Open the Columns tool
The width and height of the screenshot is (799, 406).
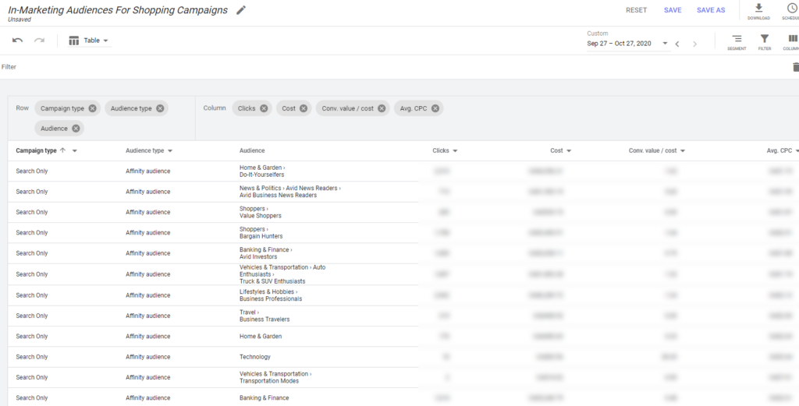(791, 42)
